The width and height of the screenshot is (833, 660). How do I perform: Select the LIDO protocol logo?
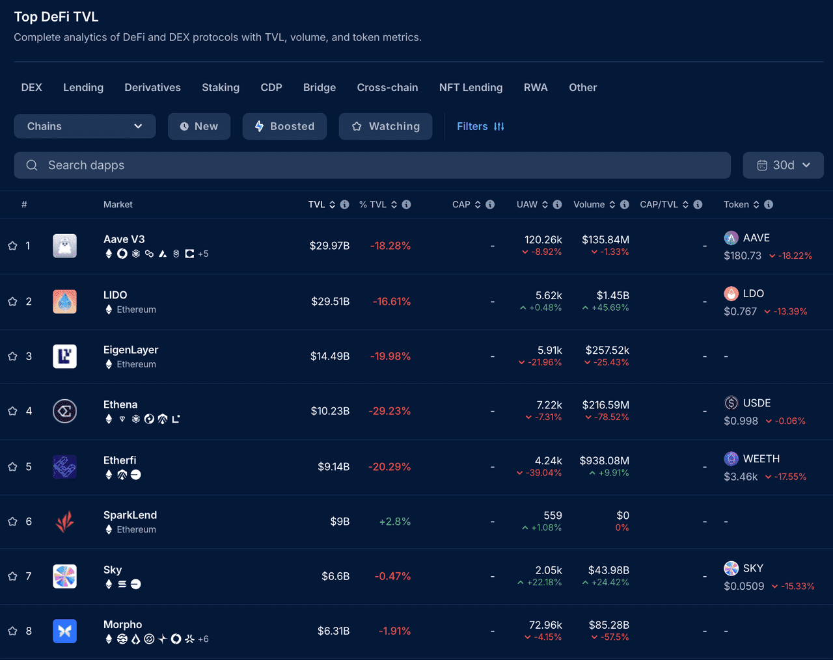tap(64, 302)
